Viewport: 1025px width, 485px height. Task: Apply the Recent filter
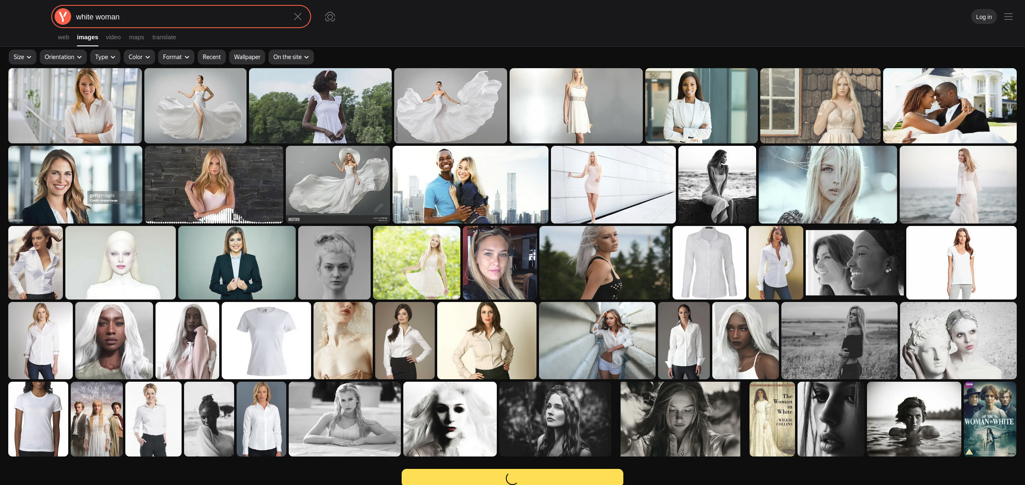pyautogui.click(x=211, y=57)
